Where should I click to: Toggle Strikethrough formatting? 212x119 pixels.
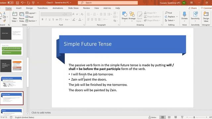57,20
